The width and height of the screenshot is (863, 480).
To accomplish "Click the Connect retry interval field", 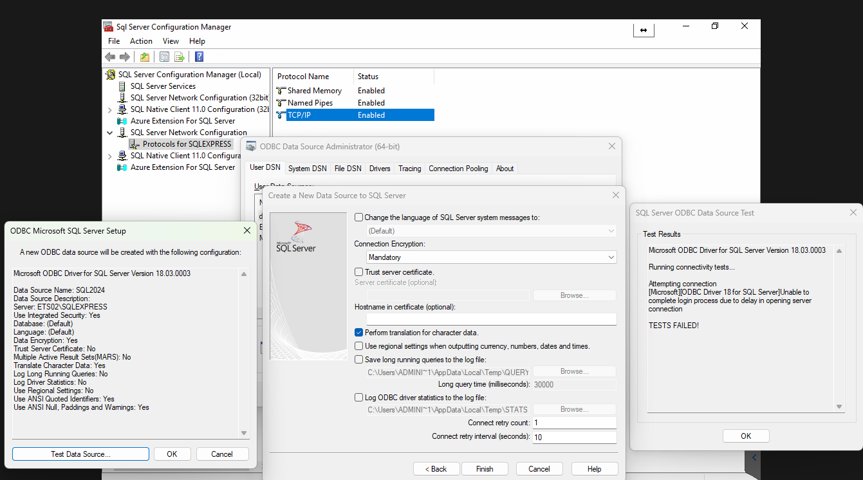I will click(574, 437).
